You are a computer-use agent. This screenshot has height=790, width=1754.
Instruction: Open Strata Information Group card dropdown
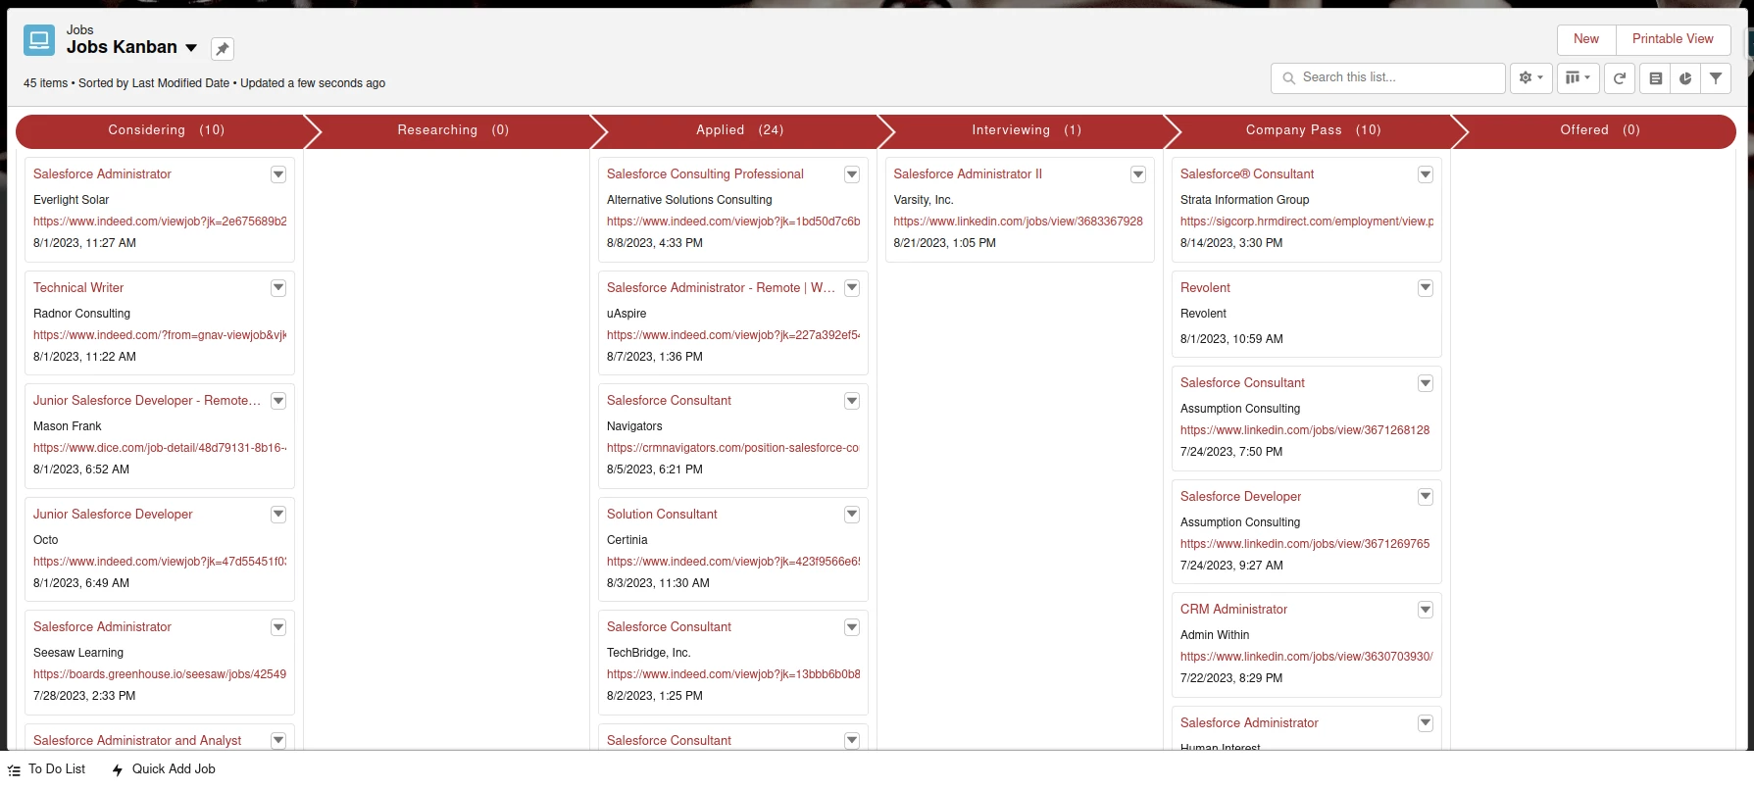1426,174
